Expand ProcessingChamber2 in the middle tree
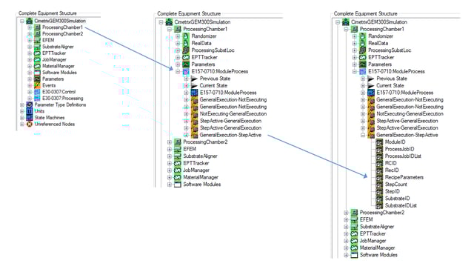The width and height of the screenshot is (474, 269). click(170, 142)
